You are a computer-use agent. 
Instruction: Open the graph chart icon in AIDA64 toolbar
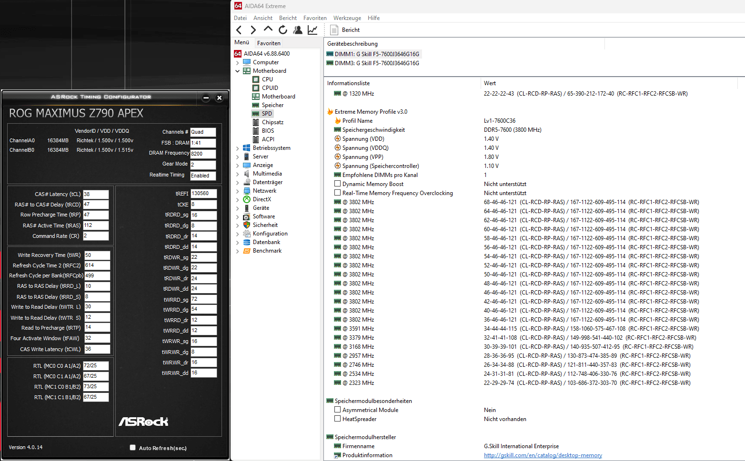(x=312, y=30)
